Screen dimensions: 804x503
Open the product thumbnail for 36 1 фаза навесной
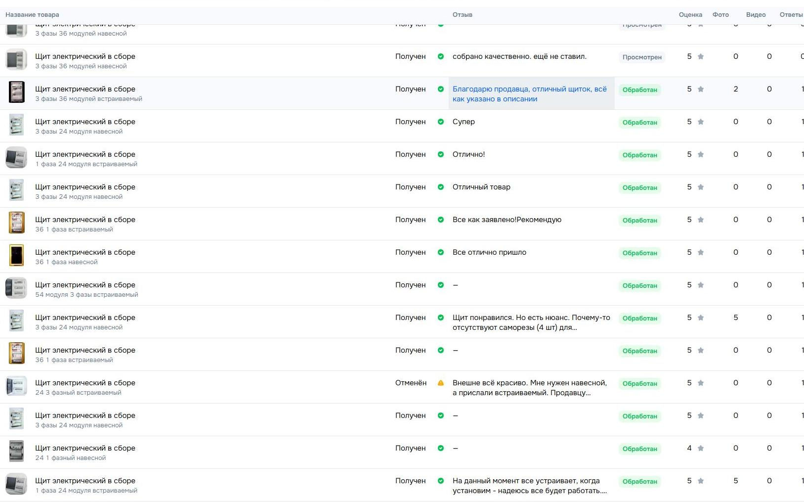(x=16, y=256)
